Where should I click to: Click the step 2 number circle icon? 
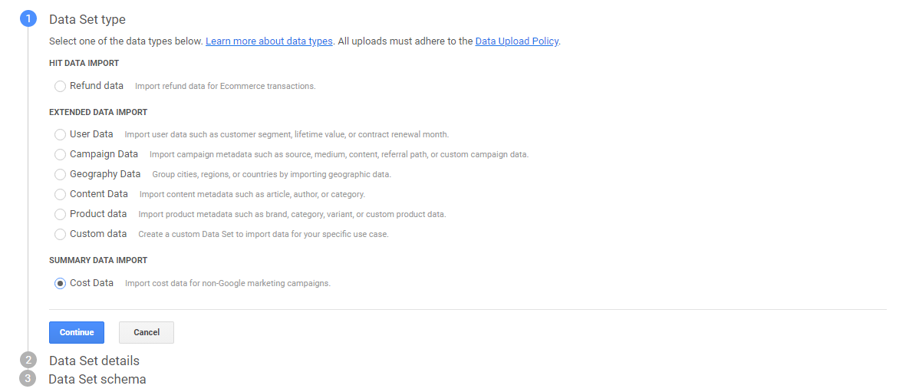[x=28, y=361]
